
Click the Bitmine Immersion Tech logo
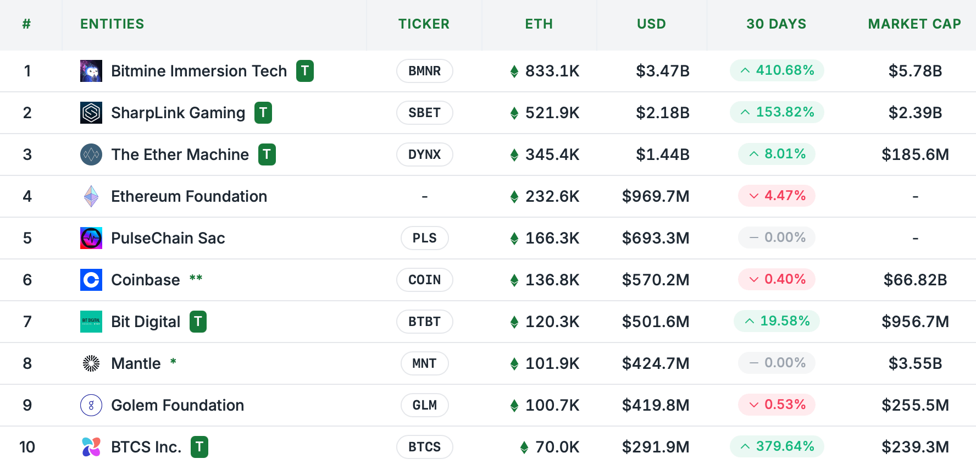point(91,70)
